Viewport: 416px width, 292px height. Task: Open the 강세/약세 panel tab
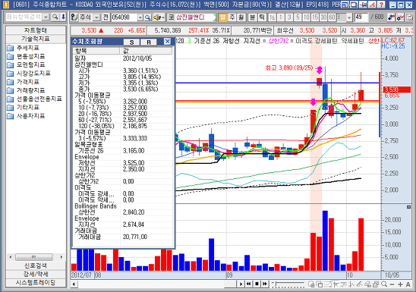point(36,274)
